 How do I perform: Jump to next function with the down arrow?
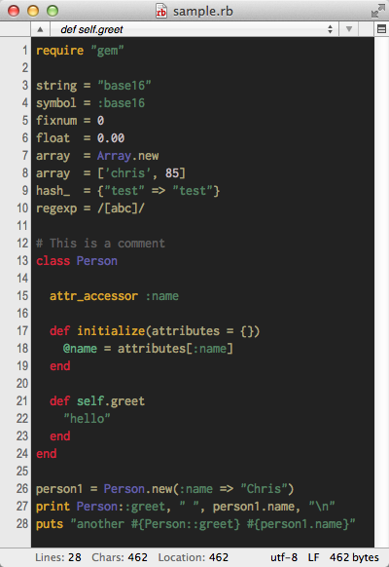[348, 29]
